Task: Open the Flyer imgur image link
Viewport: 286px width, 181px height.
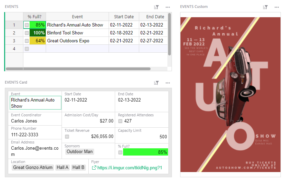Action: click(130, 168)
